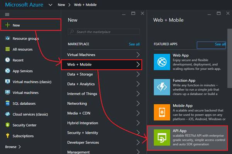This screenshot has width=232, height=154.
Task: Close the Web + Mobile blade
Action: (x=228, y=13)
